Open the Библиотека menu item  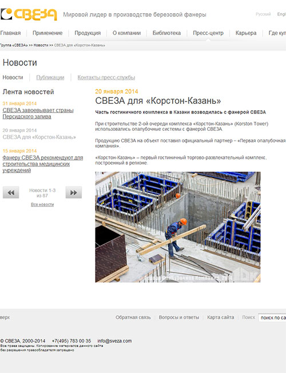[x=166, y=33]
